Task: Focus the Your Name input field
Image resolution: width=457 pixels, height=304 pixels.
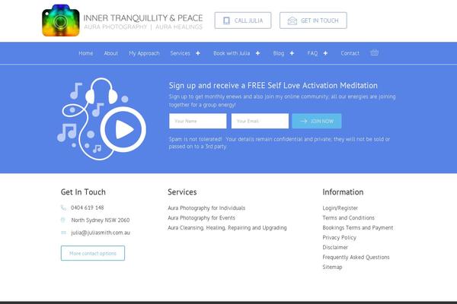Action: pos(197,121)
